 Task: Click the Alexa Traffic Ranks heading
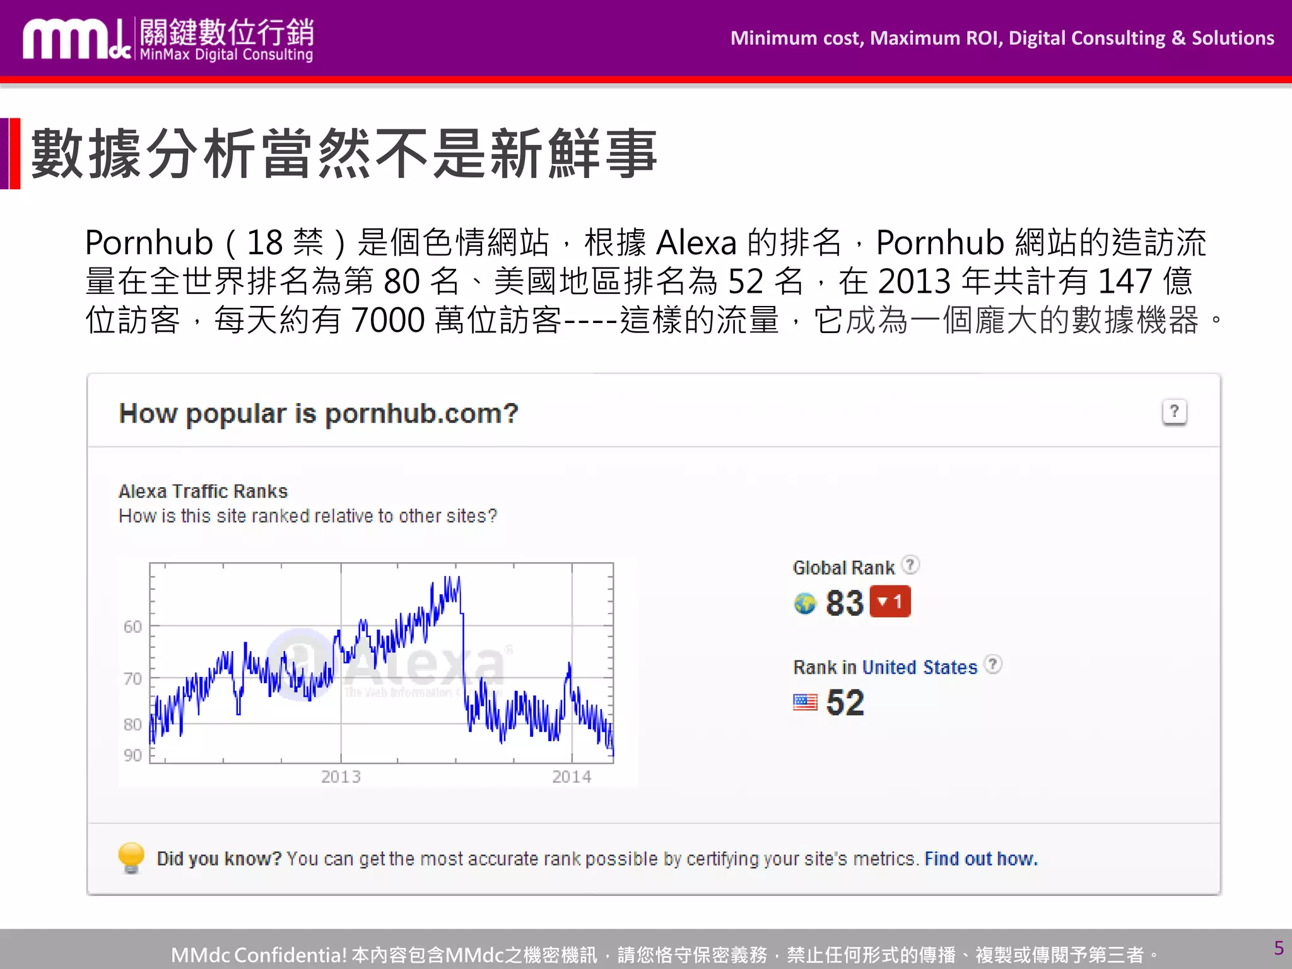pos(203,491)
